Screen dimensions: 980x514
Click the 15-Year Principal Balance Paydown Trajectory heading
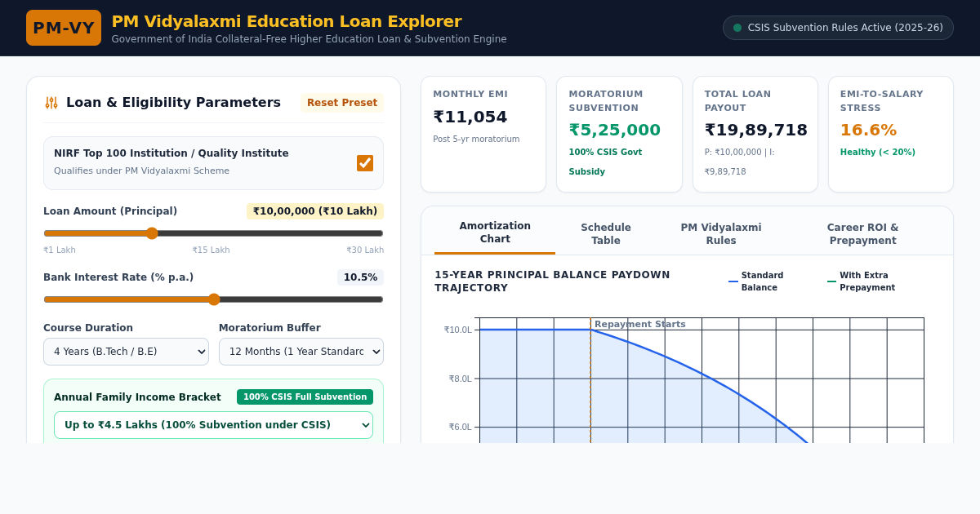click(552, 281)
